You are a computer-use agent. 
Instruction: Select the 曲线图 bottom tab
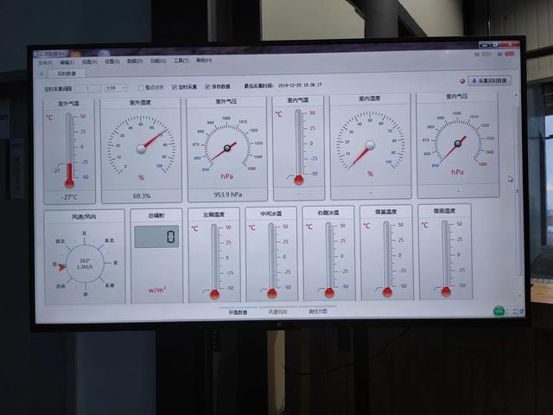click(x=318, y=311)
